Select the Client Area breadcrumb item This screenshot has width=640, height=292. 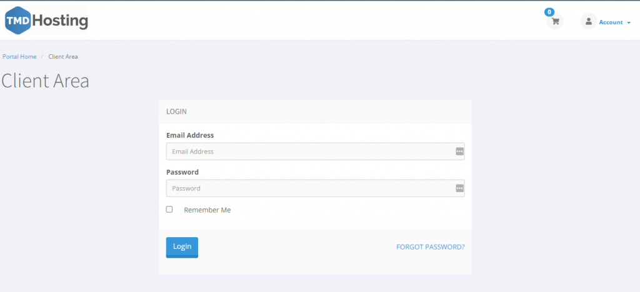[x=63, y=57]
